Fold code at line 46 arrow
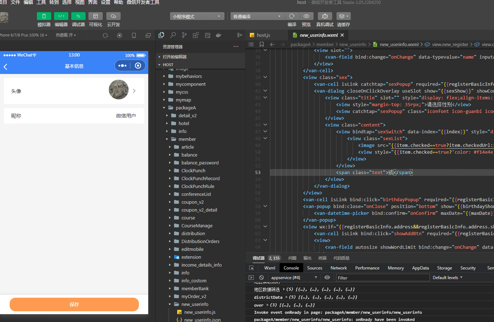Viewport: 494px width, 322px height. (x=265, y=125)
